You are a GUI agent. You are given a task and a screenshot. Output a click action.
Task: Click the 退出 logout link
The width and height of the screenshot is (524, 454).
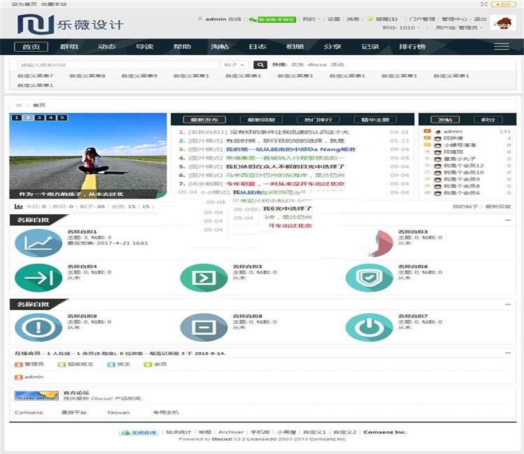point(480,19)
